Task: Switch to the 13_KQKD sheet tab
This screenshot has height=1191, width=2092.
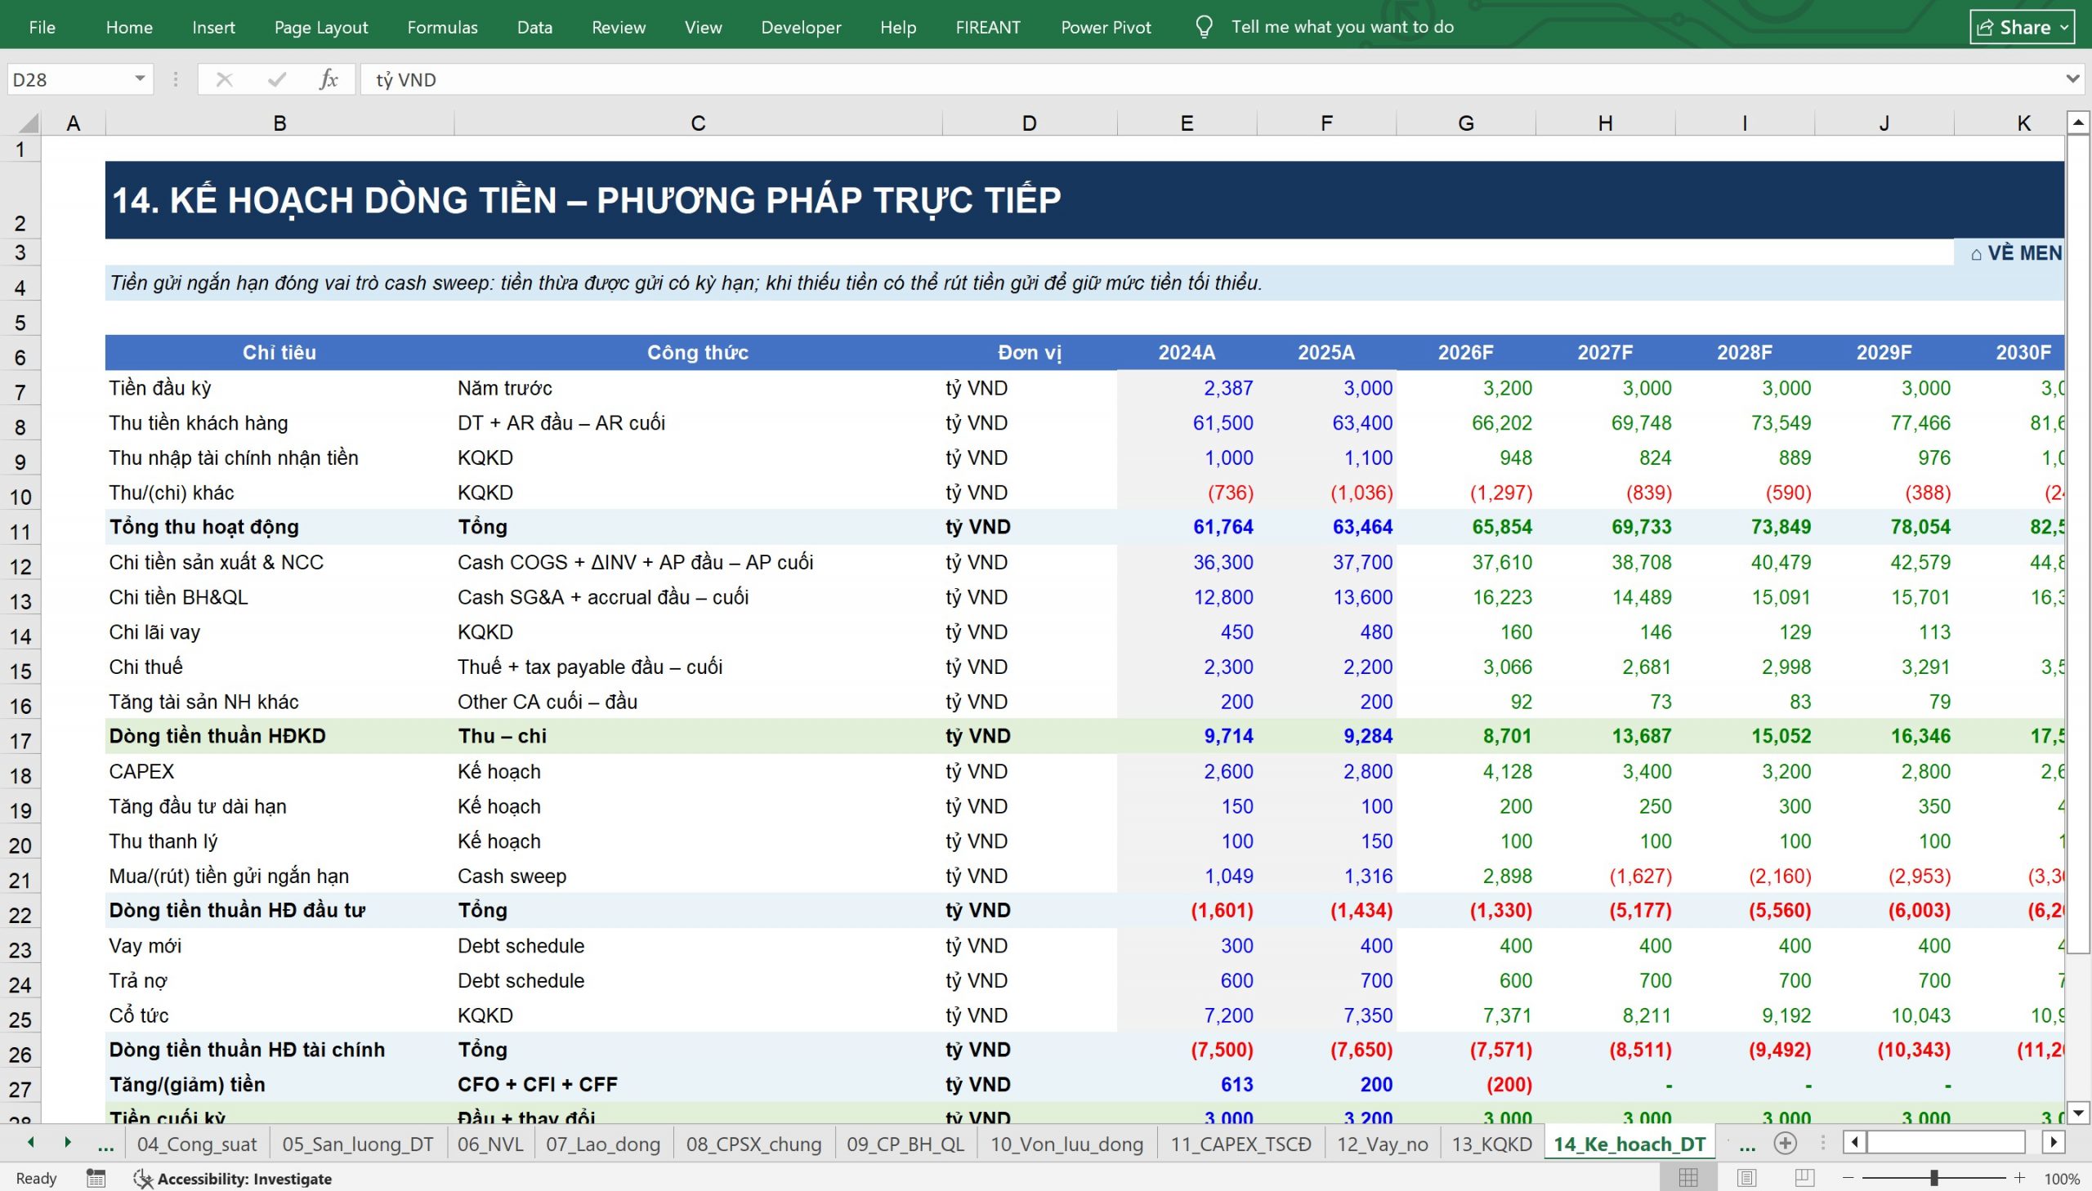Action: point(1491,1144)
